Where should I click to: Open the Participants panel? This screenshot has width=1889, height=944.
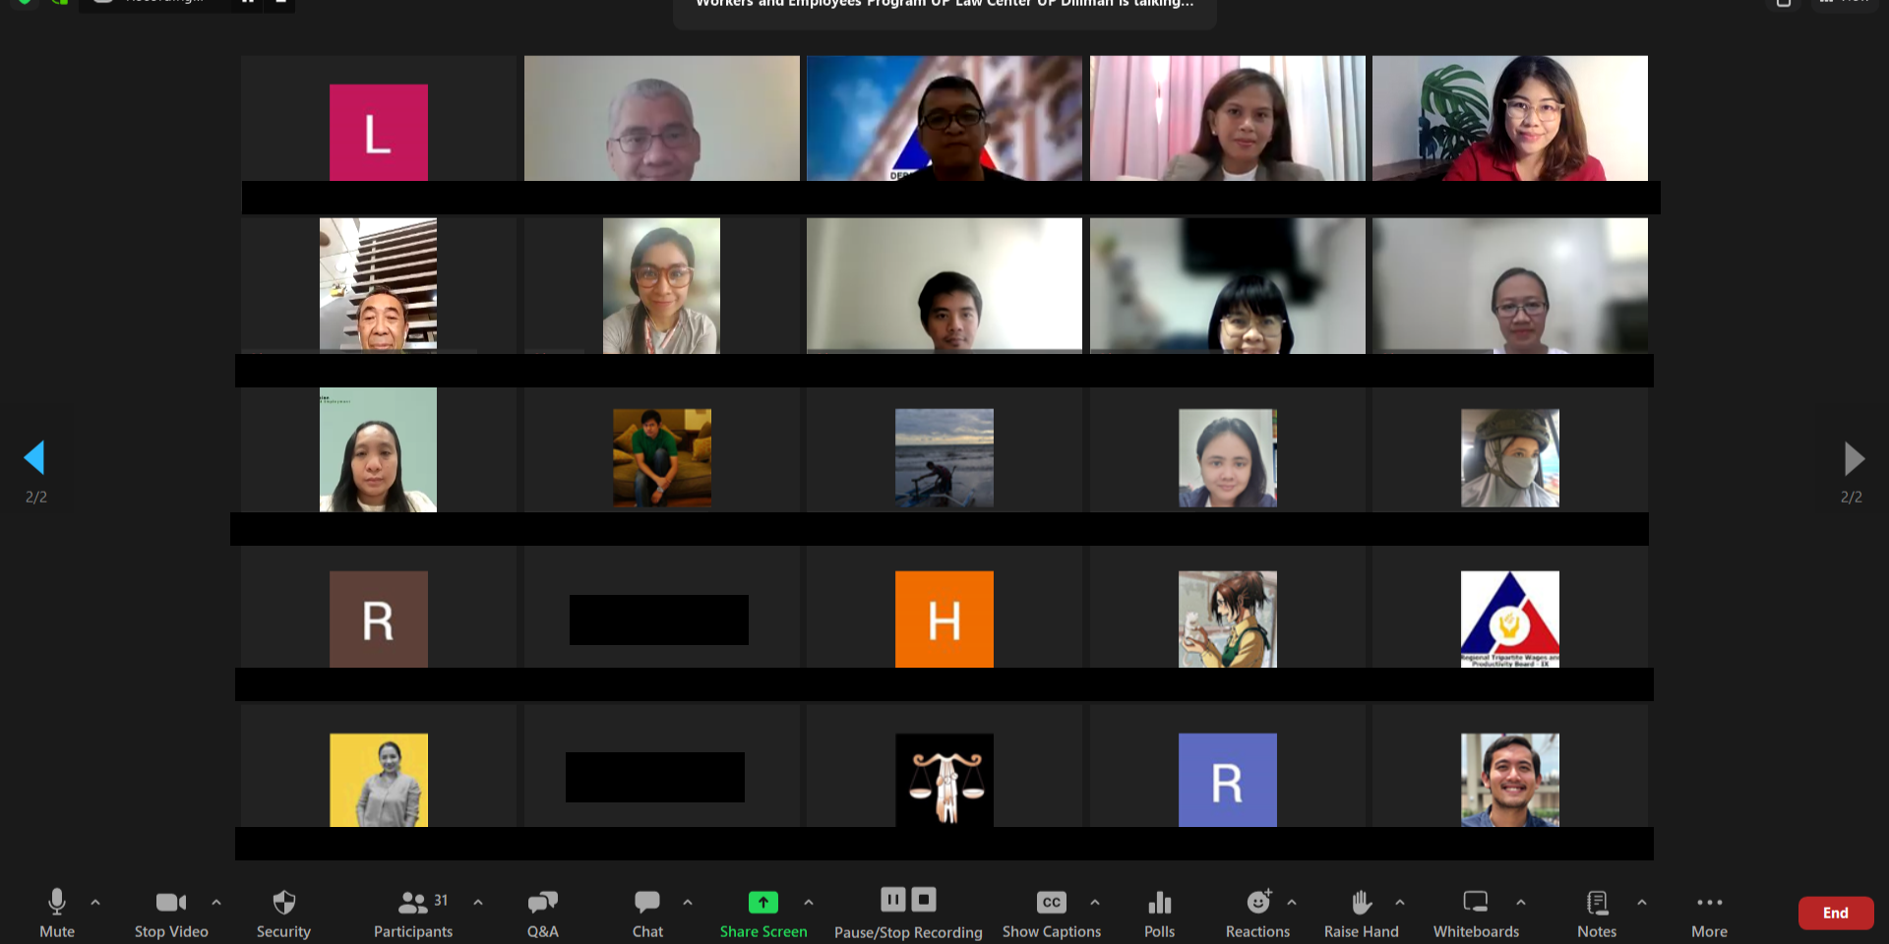coord(413,913)
